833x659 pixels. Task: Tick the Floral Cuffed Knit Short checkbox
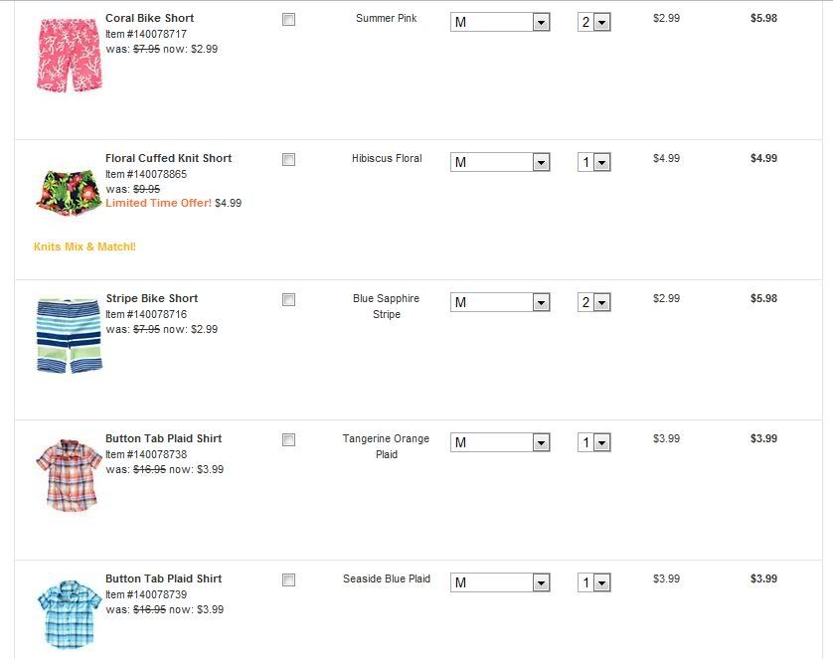[x=289, y=160]
